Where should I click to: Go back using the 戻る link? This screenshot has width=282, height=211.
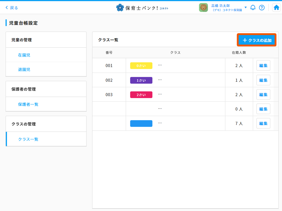point(12,8)
